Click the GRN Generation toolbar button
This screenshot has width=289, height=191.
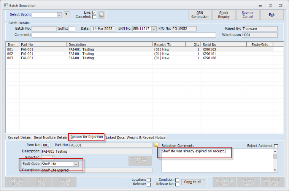200,15
